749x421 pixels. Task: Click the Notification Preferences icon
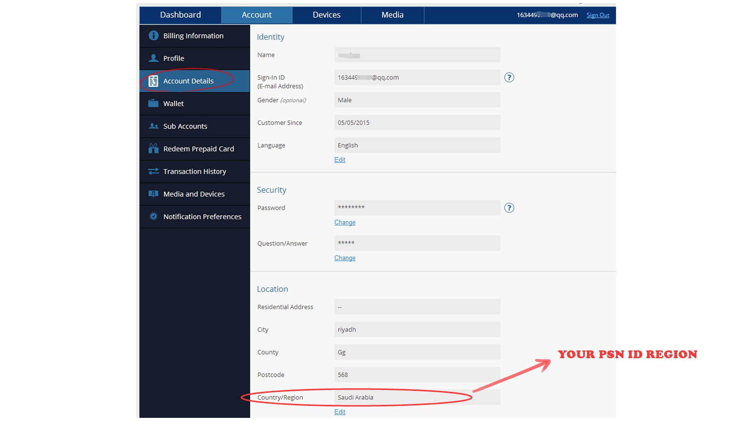pos(153,216)
